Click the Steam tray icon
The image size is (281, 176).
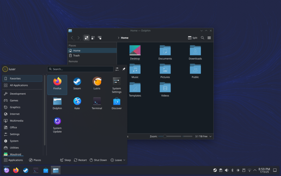(215, 170)
